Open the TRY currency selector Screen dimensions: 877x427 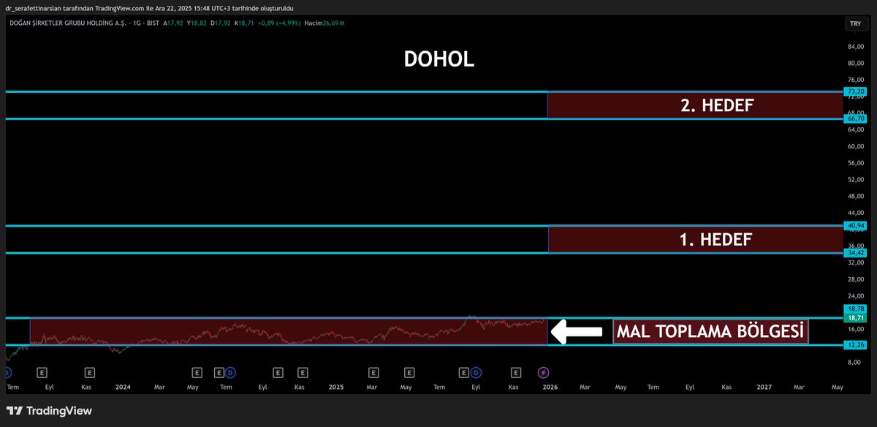coord(855,24)
